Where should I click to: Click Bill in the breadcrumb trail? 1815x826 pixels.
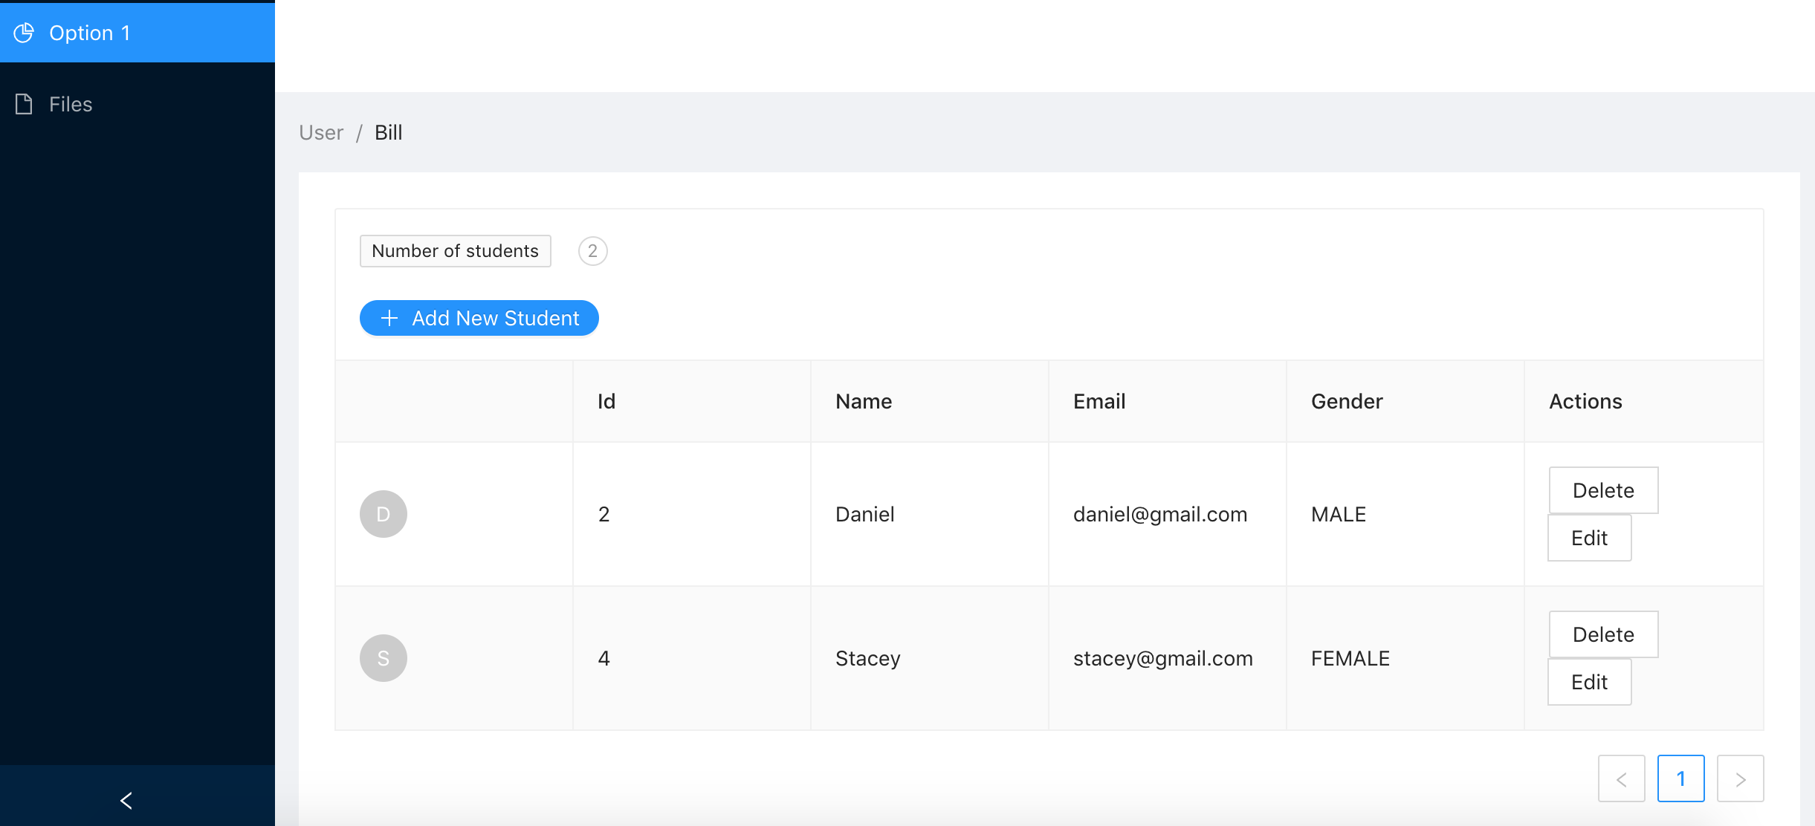coord(388,132)
